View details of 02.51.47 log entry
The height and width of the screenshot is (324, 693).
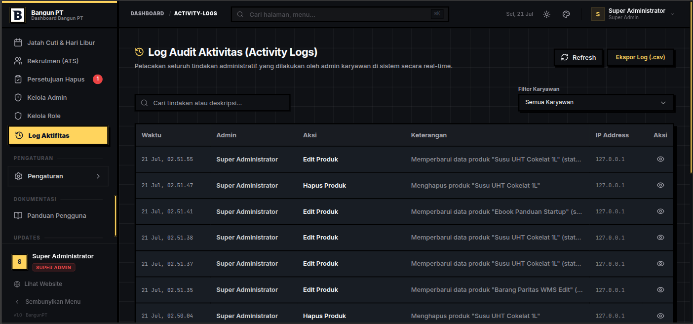click(x=660, y=185)
